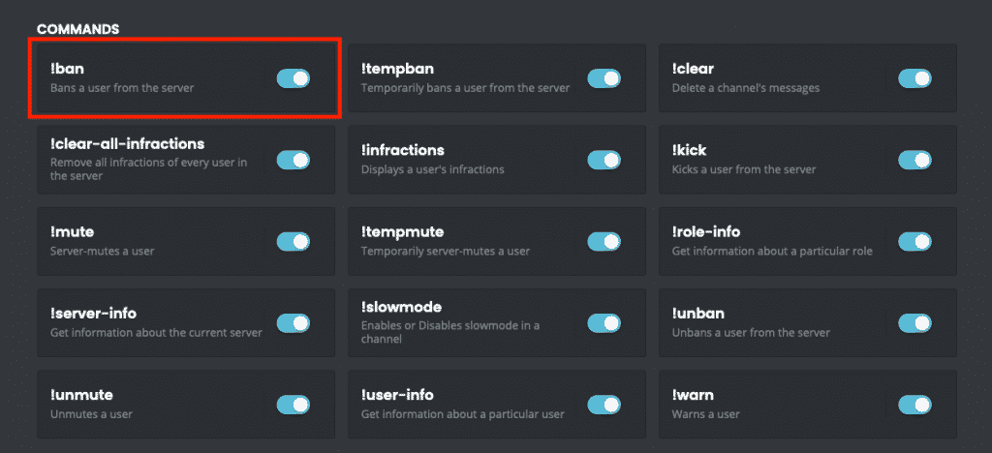Click the COMMANDS section heading
Image resolution: width=992 pixels, height=453 pixels.
pyautogui.click(x=77, y=29)
